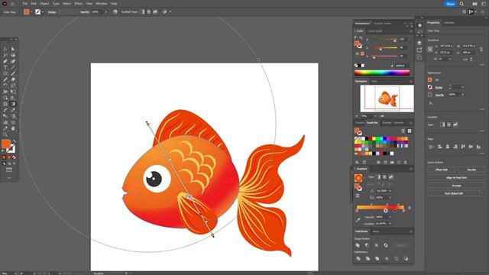489x275 pixels.
Task: Click the gradient eyedropper icon in Gradient panel
Action: pyautogui.click(x=358, y=220)
